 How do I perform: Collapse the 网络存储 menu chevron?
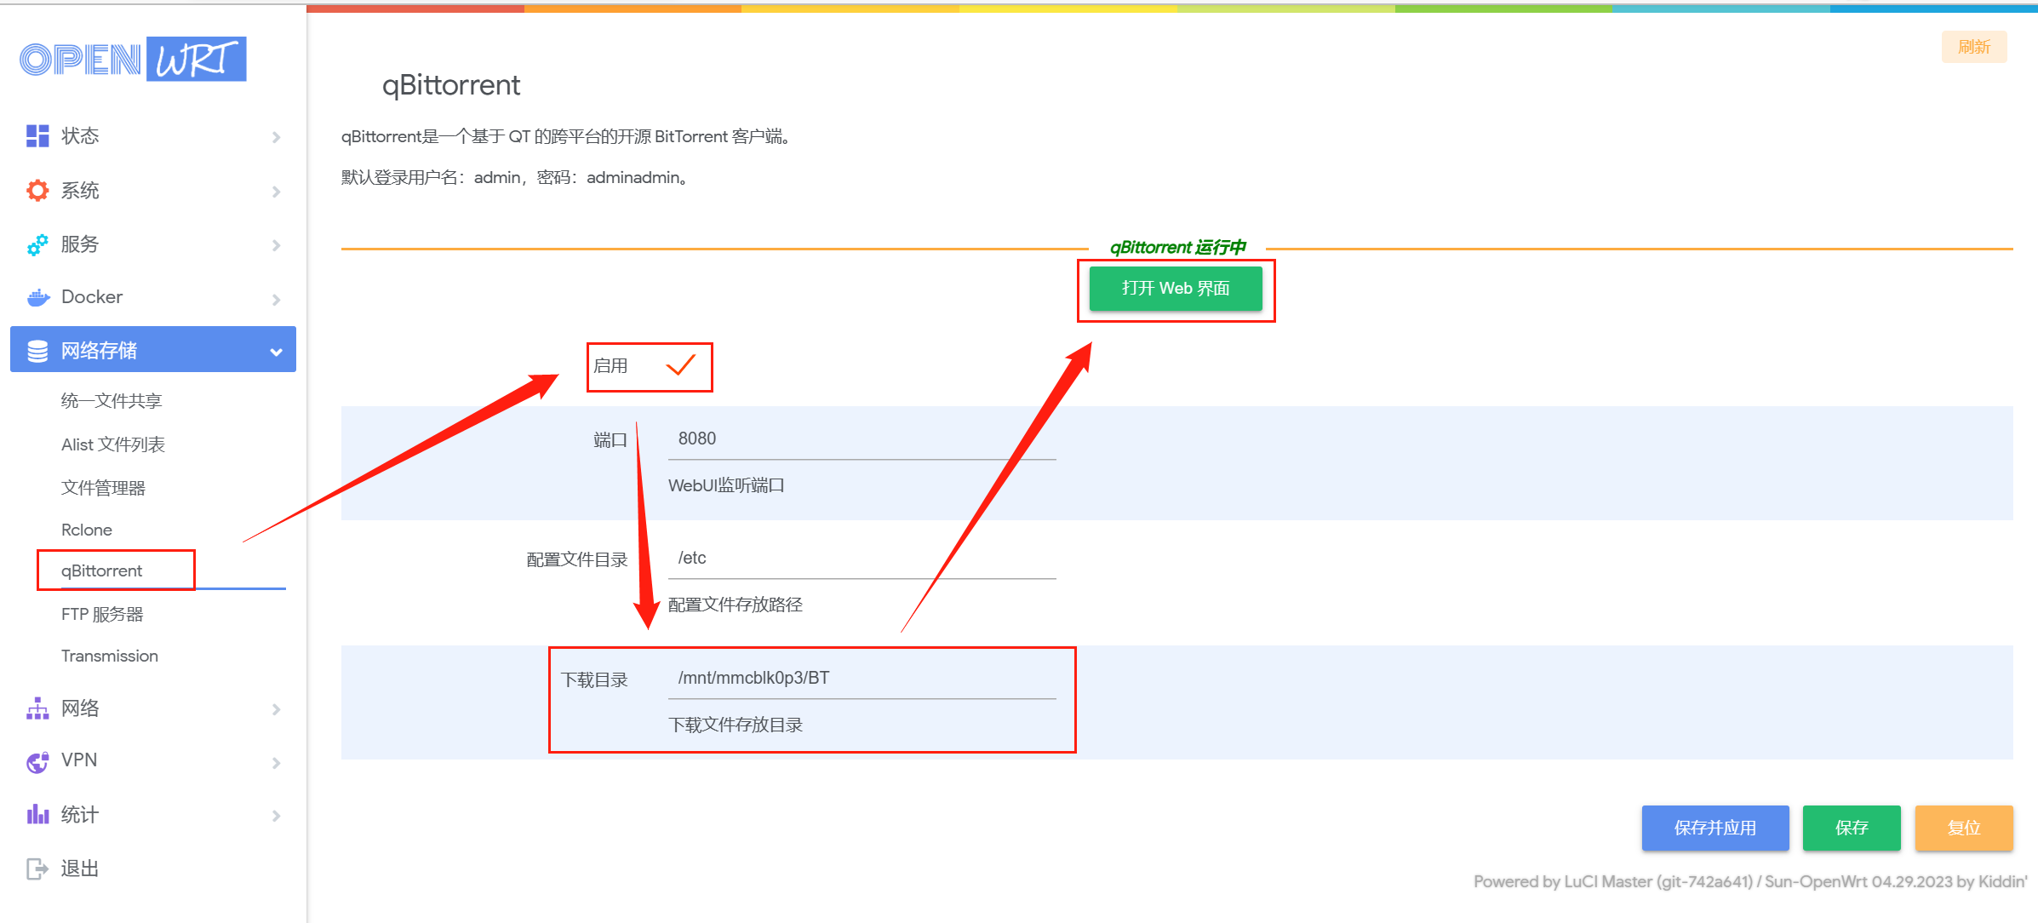pos(276,352)
